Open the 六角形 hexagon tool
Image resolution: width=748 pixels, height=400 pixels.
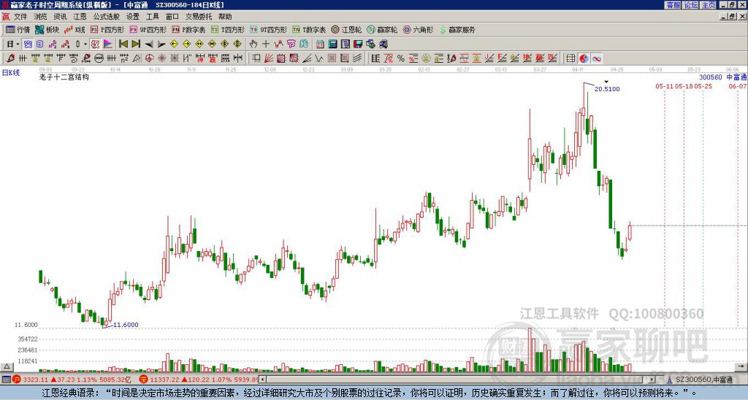coord(418,29)
